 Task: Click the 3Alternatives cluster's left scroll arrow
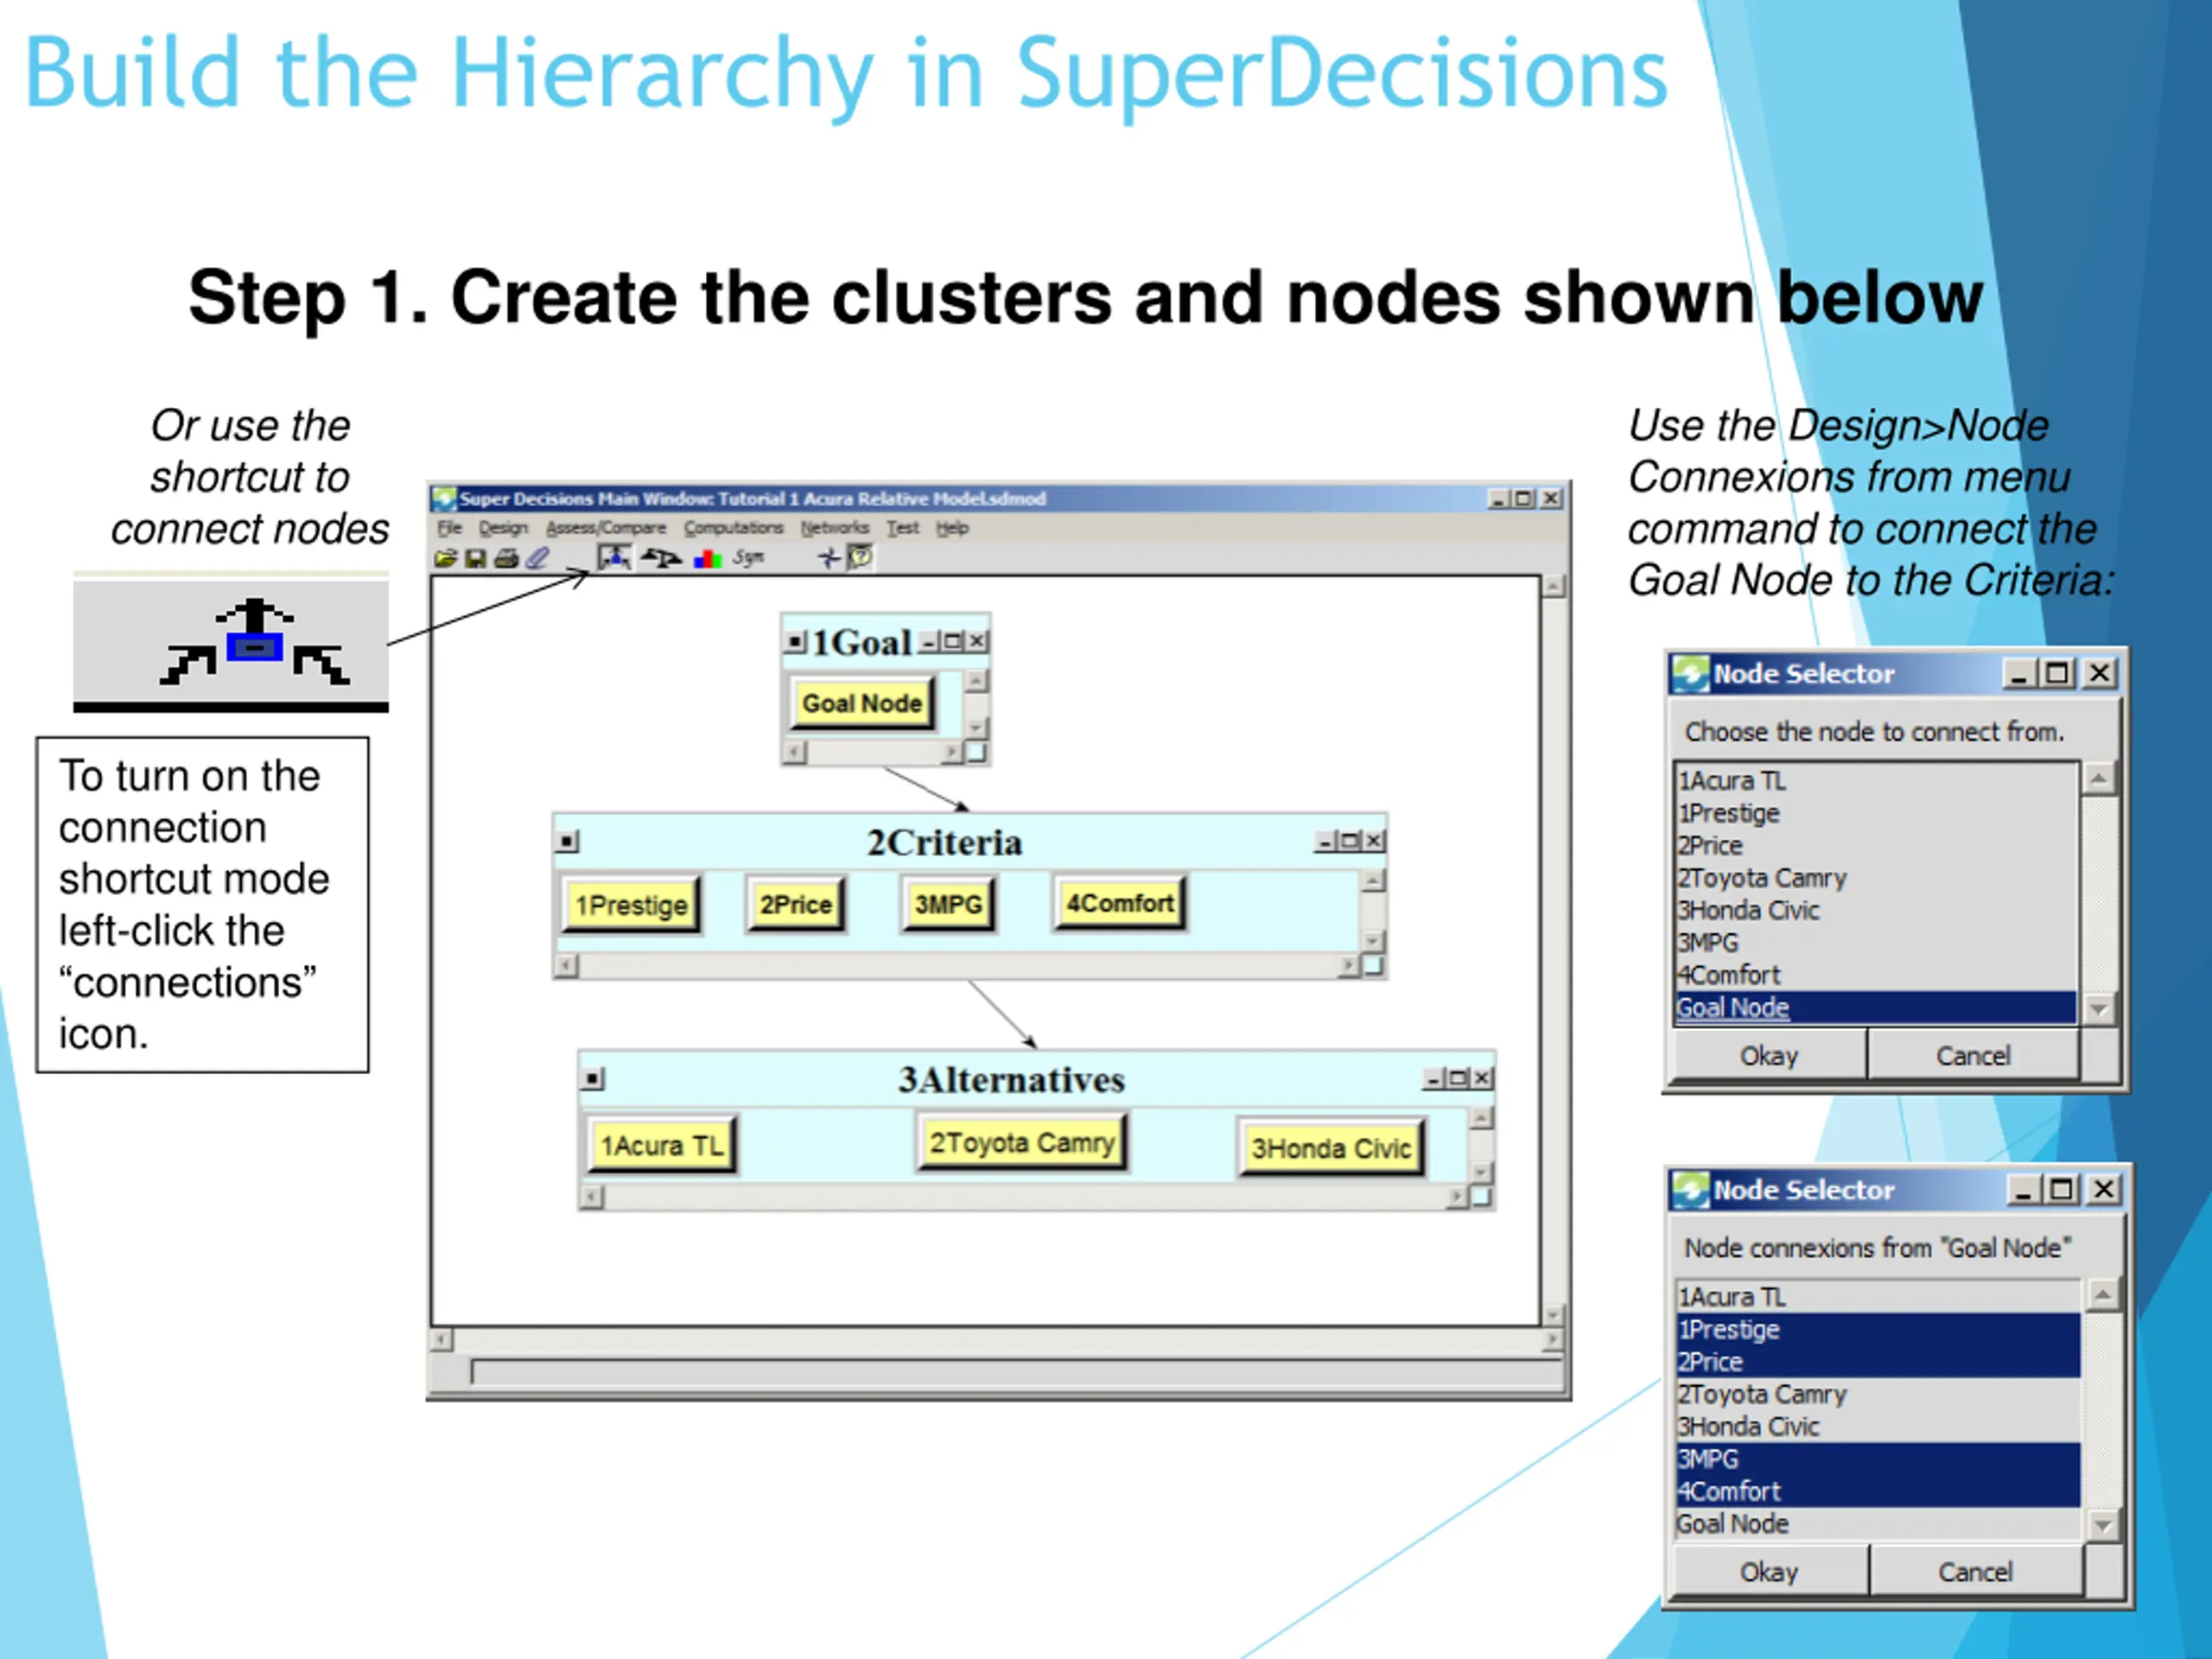coord(592,1196)
